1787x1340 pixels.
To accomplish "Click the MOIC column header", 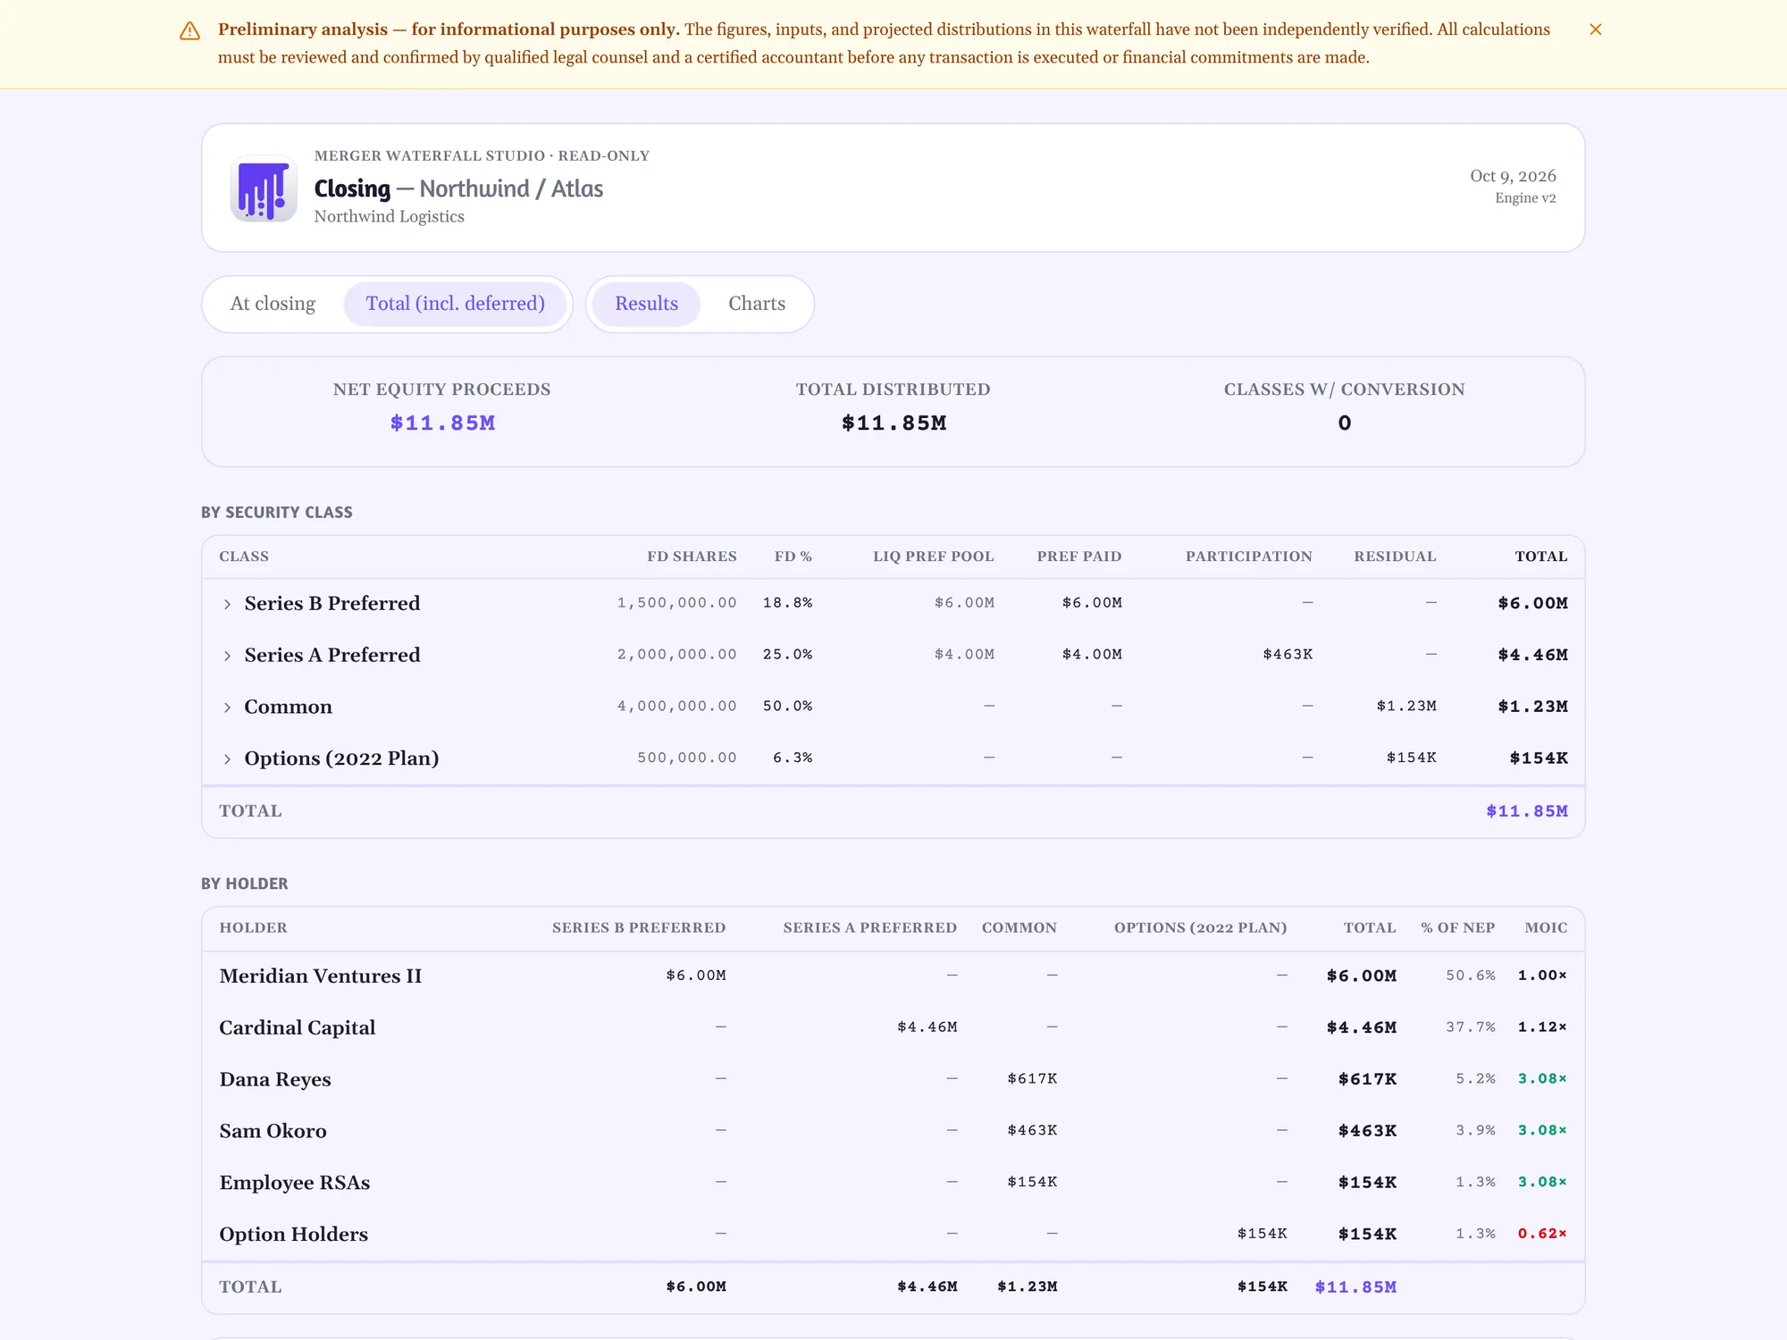I will [1546, 928].
